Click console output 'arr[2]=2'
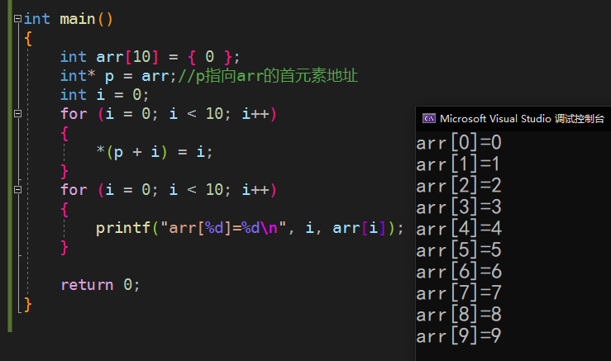 [x=459, y=185]
